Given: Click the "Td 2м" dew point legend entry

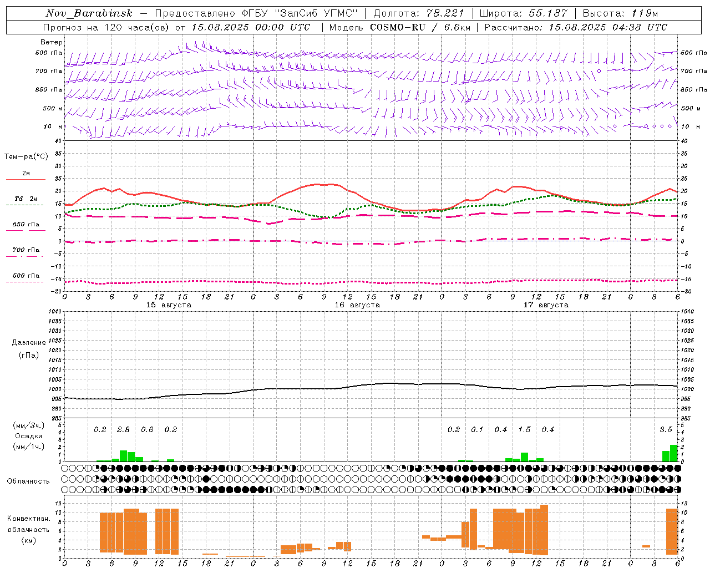Looking at the screenshot, I should point(26,199).
